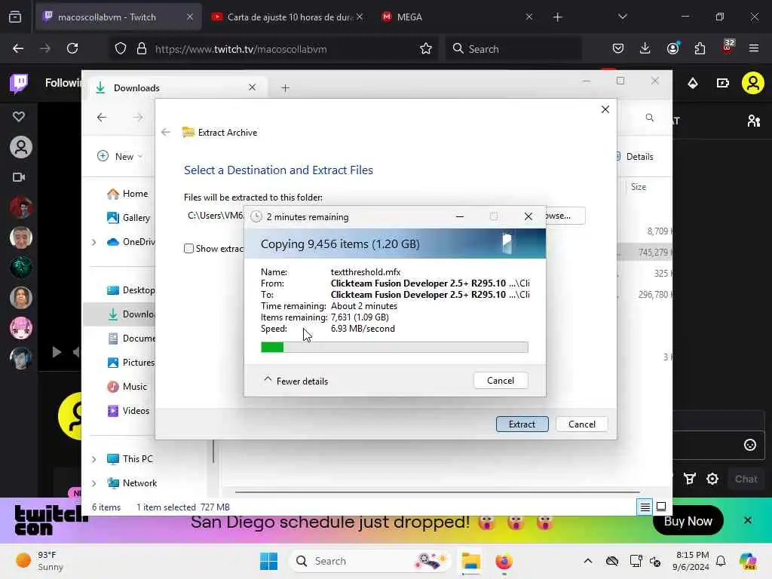Click Firefox icon in taskbar

point(504,561)
